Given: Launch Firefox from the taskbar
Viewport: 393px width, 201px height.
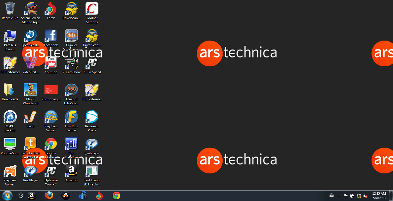Looking at the screenshot, I should pyautogui.click(x=49, y=196).
